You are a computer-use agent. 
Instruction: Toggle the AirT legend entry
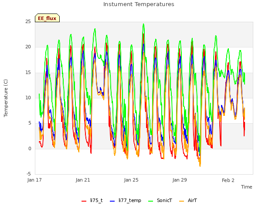point(188,200)
